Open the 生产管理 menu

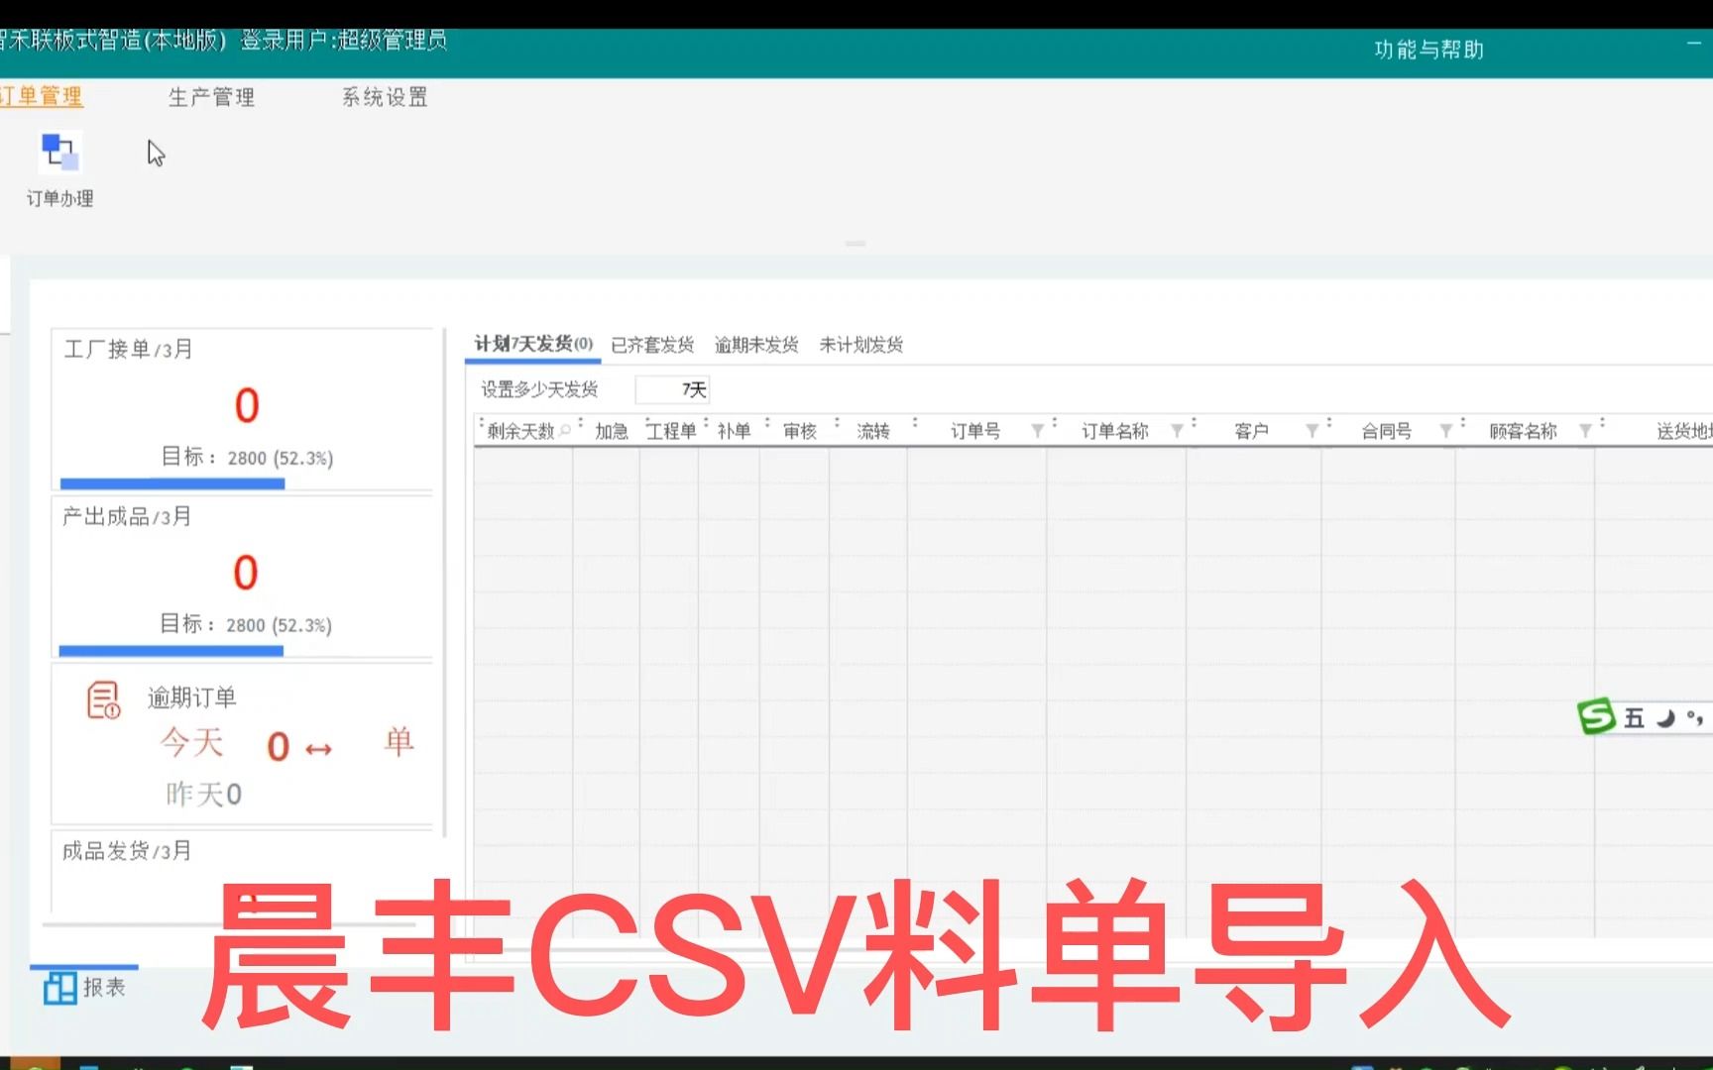[x=210, y=96]
